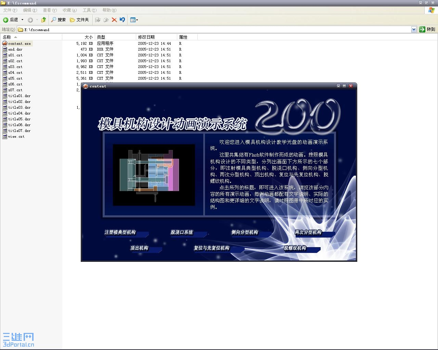Click the blue Undo arrow icon
The height and width of the screenshot is (350, 438).
[122, 19]
